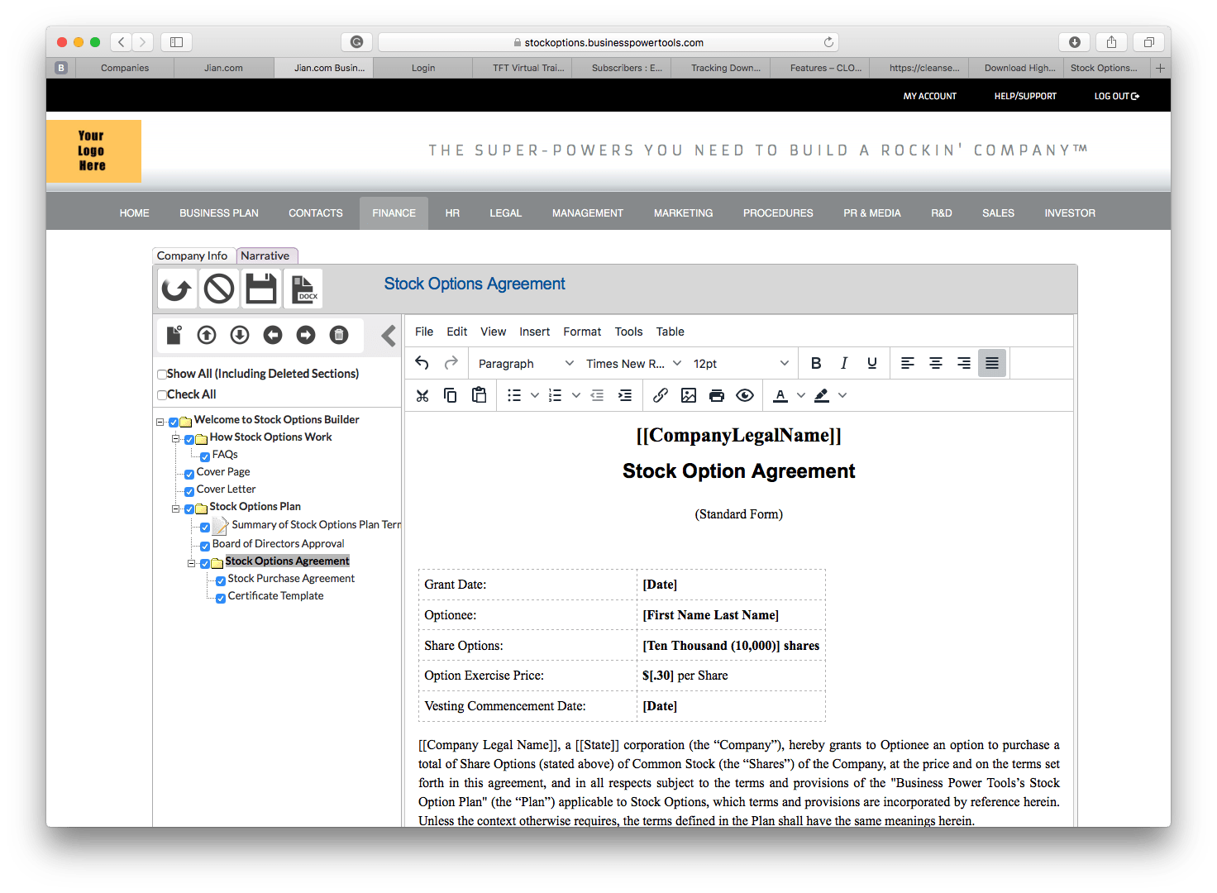The image size is (1217, 893).
Task: Export document as DOCX icon
Action: pyautogui.click(x=303, y=289)
